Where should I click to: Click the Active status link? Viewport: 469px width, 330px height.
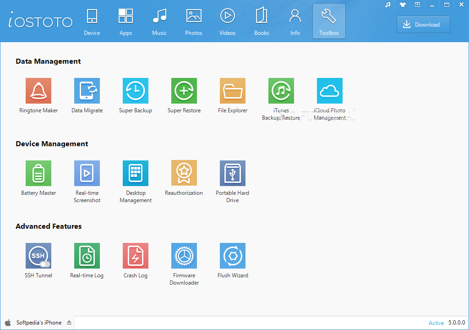tap(436, 323)
